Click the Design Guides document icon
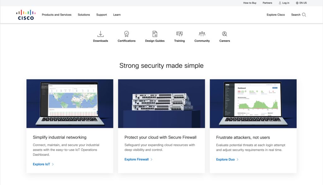The width and height of the screenshot is (323, 185). 154,33
